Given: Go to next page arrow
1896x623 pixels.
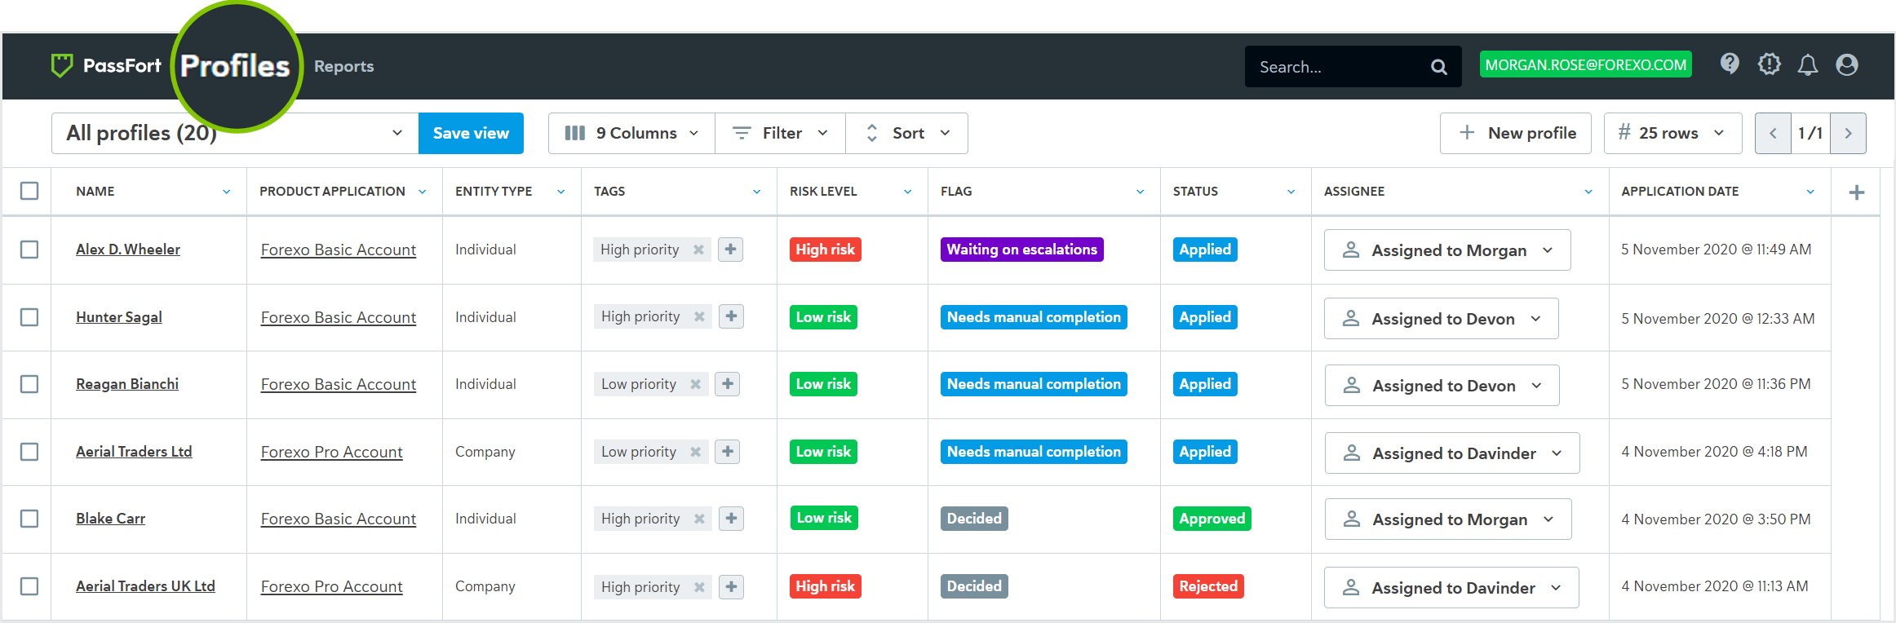Looking at the screenshot, I should tap(1848, 133).
